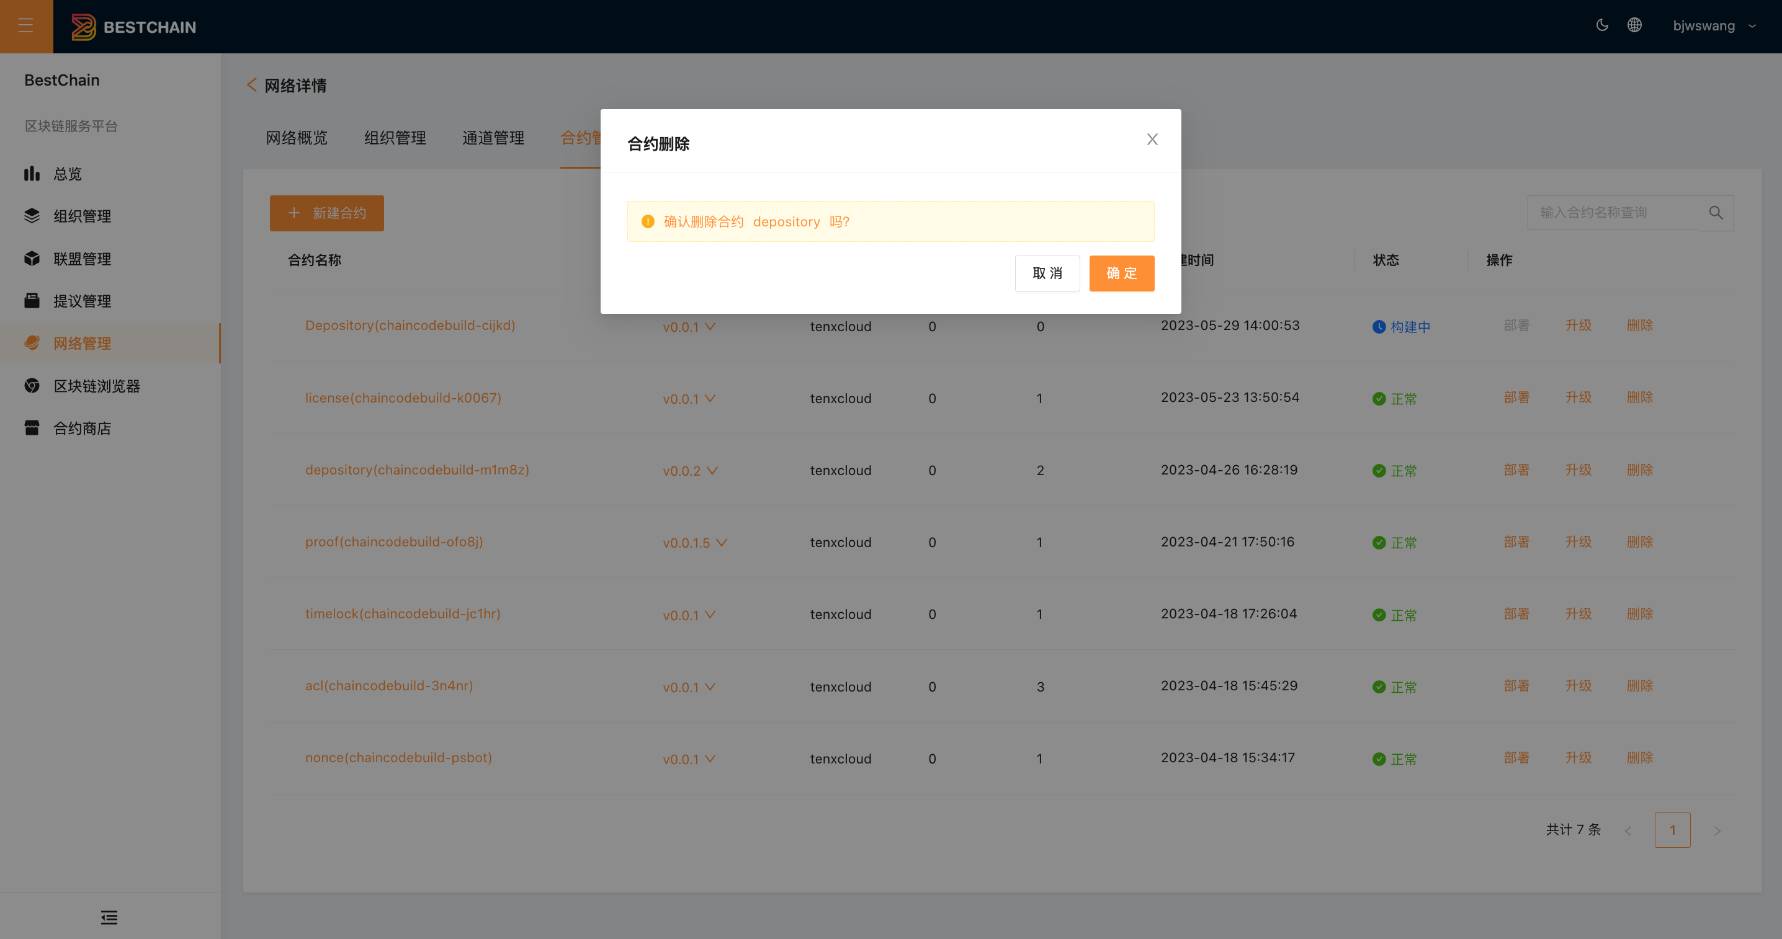Open 总览 in the sidebar

[110, 174]
